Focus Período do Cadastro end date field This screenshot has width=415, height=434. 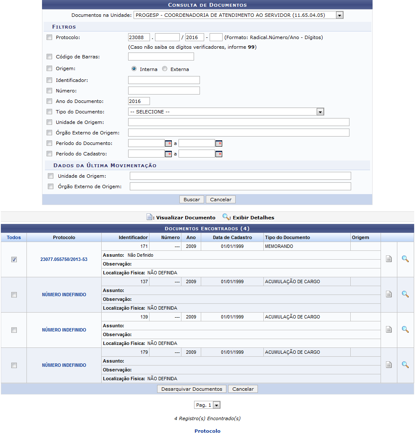point(197,154)
